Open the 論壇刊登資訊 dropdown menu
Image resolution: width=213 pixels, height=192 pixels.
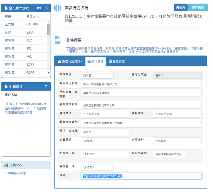coord(70,61)
